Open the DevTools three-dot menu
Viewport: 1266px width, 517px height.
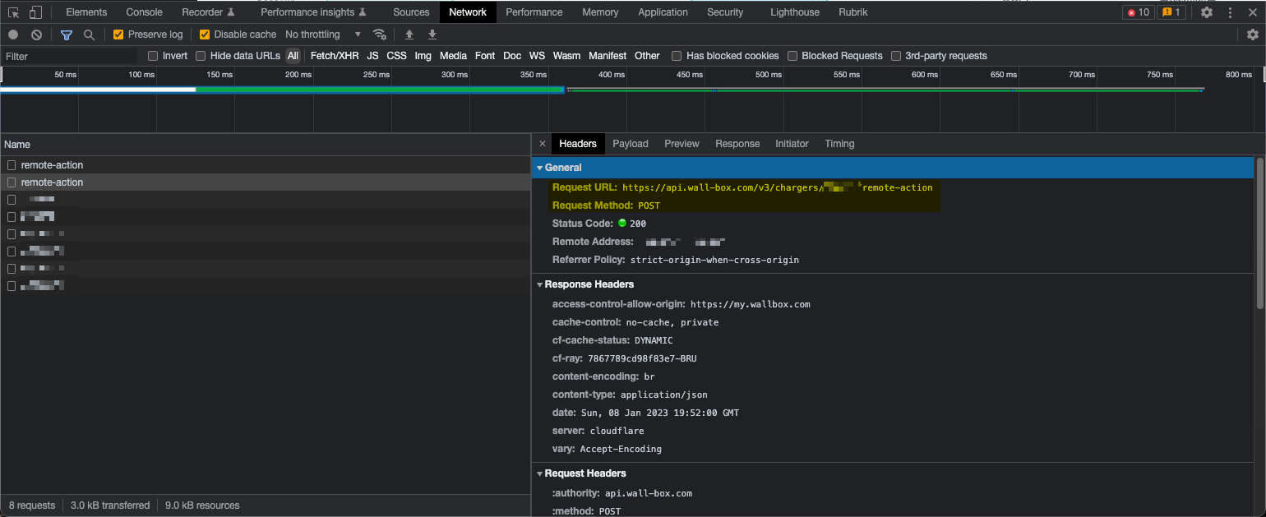1230,12
